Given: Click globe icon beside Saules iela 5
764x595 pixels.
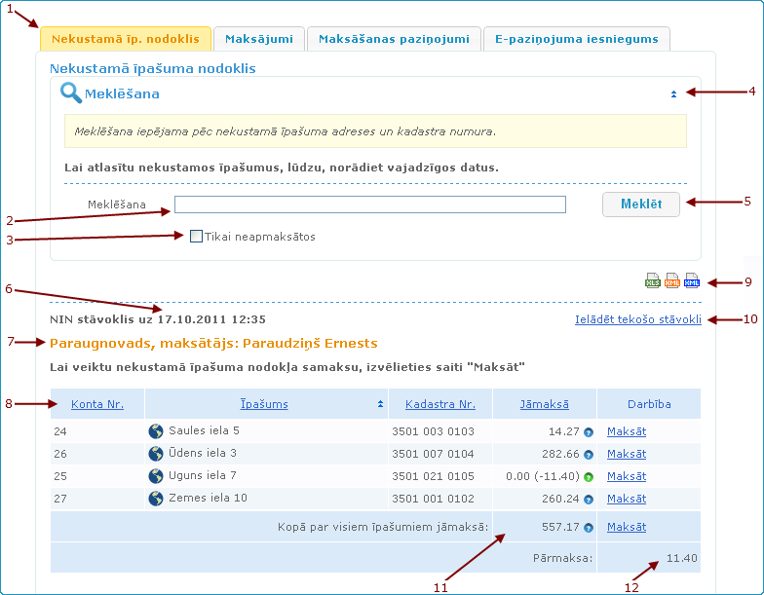Looking at the screenshot, I should click(x=156, y=431).
